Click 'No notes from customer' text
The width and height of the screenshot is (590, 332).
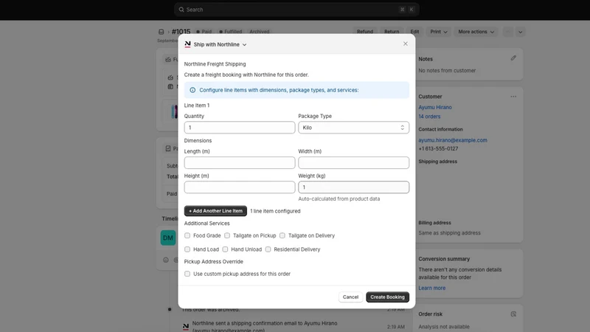[447, 70]
